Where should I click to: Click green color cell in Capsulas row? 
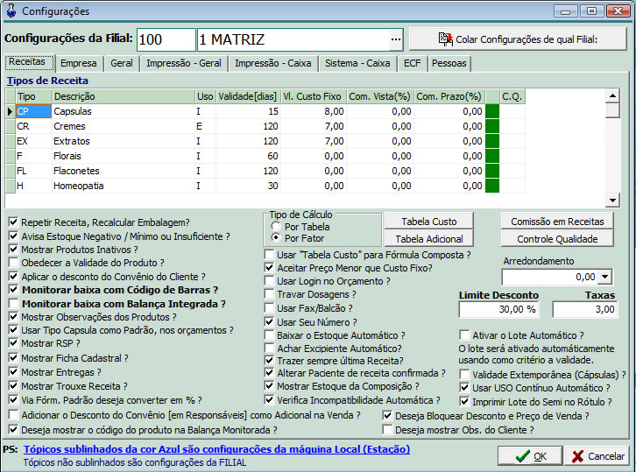click(491, 111)
